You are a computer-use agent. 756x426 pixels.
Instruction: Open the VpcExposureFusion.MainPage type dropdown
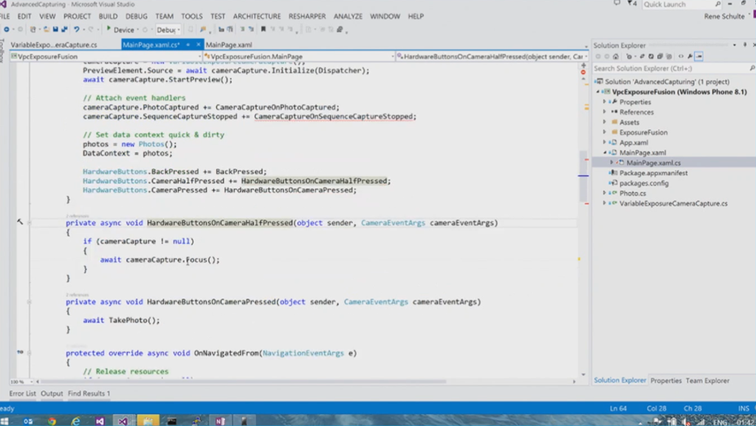(299, 56)
